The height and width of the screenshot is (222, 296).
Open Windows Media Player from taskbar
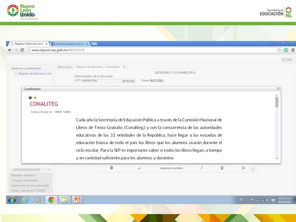pos(38,200)
